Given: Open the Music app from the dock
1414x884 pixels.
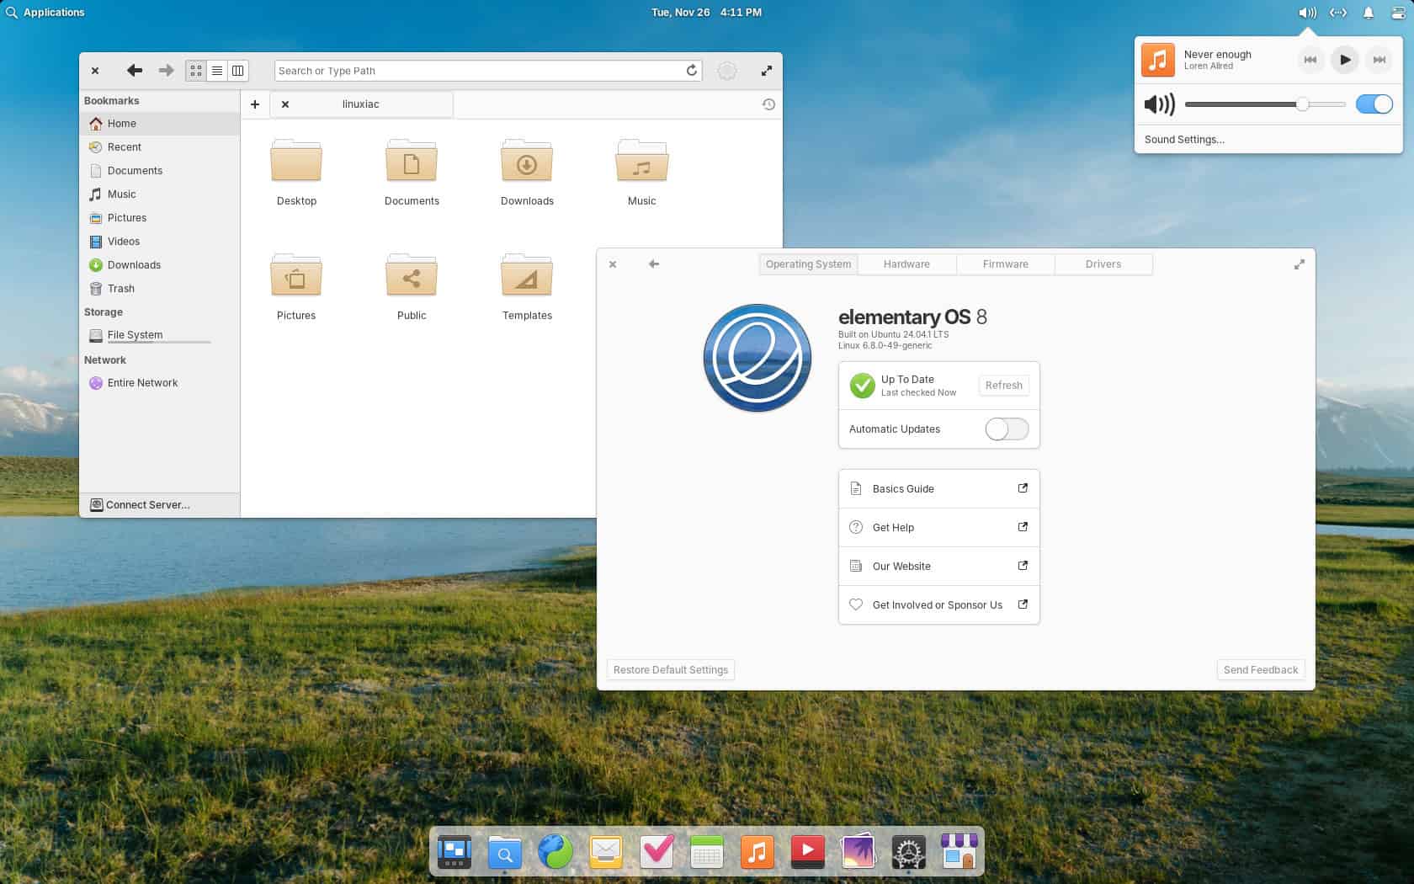Looking at the screenshot, I should point(756,852).
